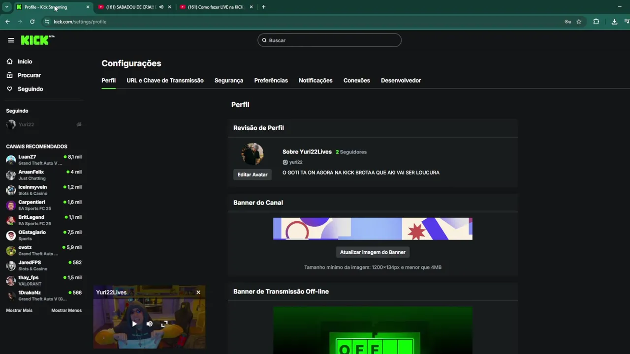Open Preferências tab
This screenshot has width=630, height=354.
271,80
